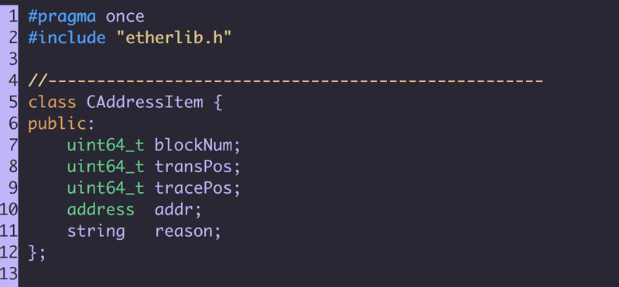Click the #include directive keyword
This screenshot has height=287, width=619.
point(67,38)
